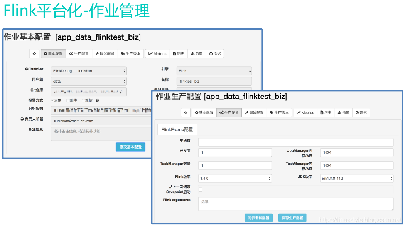Open 生产配置 tab in basic config window
The width and height of the screenshot is (405, 227).
(79, 53)
